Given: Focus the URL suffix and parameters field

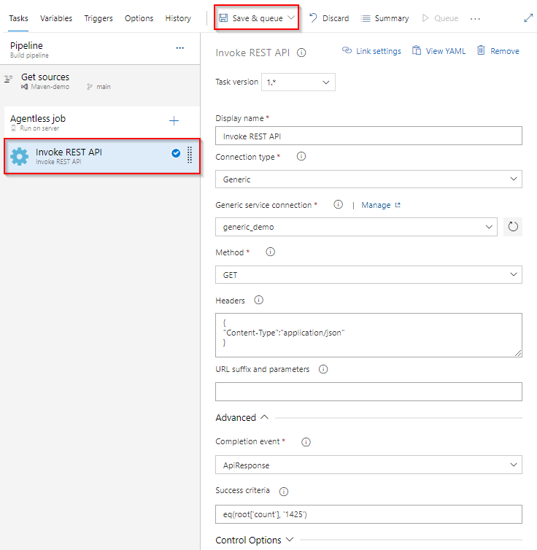Looking at the screenshot, I should (x=368, y=392).
